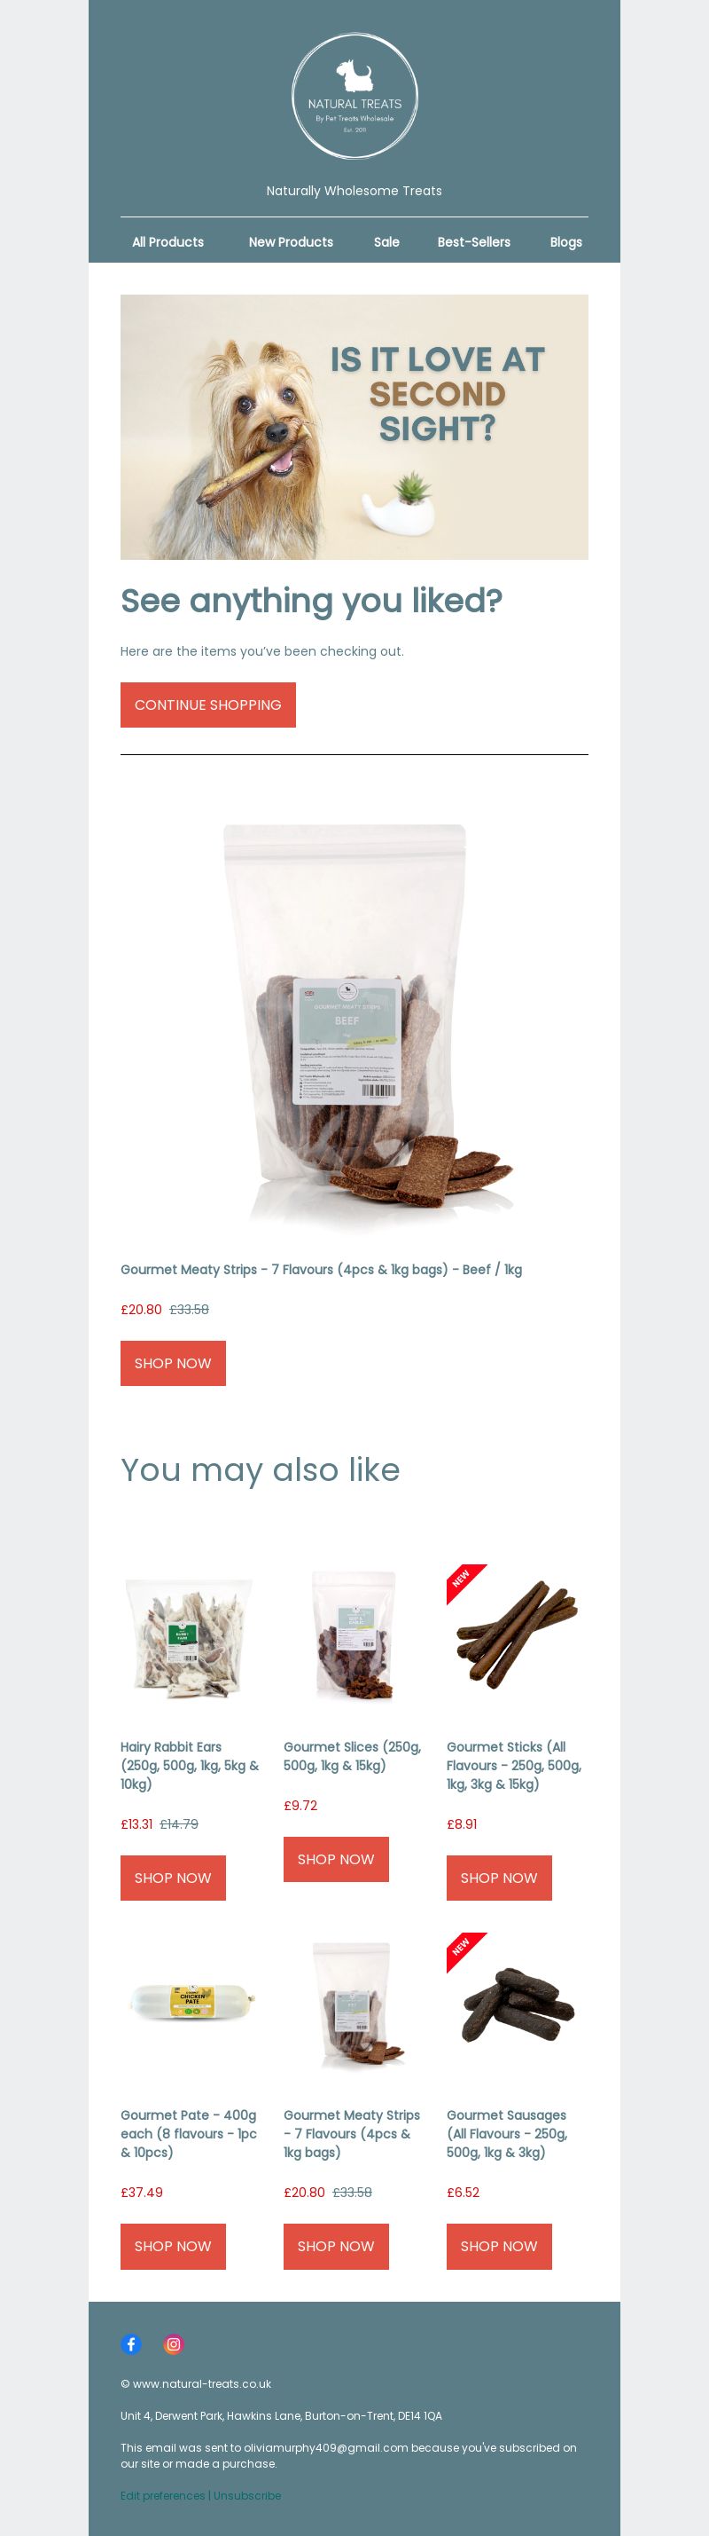This screenshot has height=2536, width=709.
Task: Go to New Products menu item
Action: pyautogui.click(x=291, y=242)
